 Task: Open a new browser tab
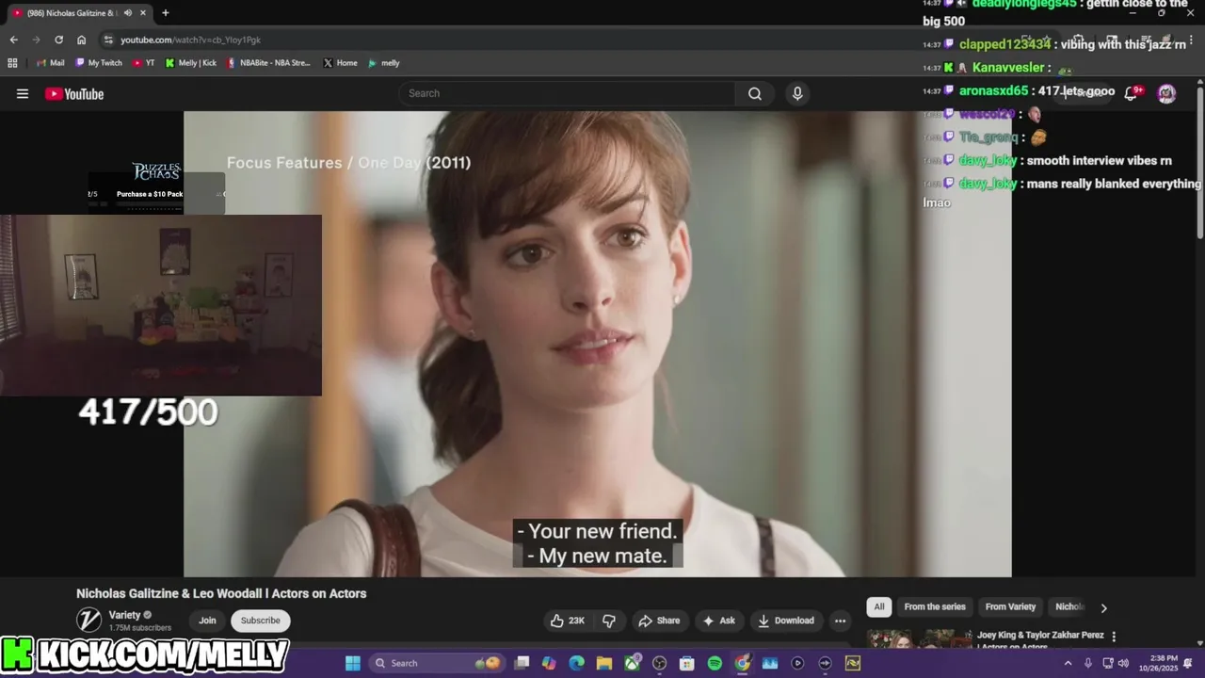click(166, 13)
